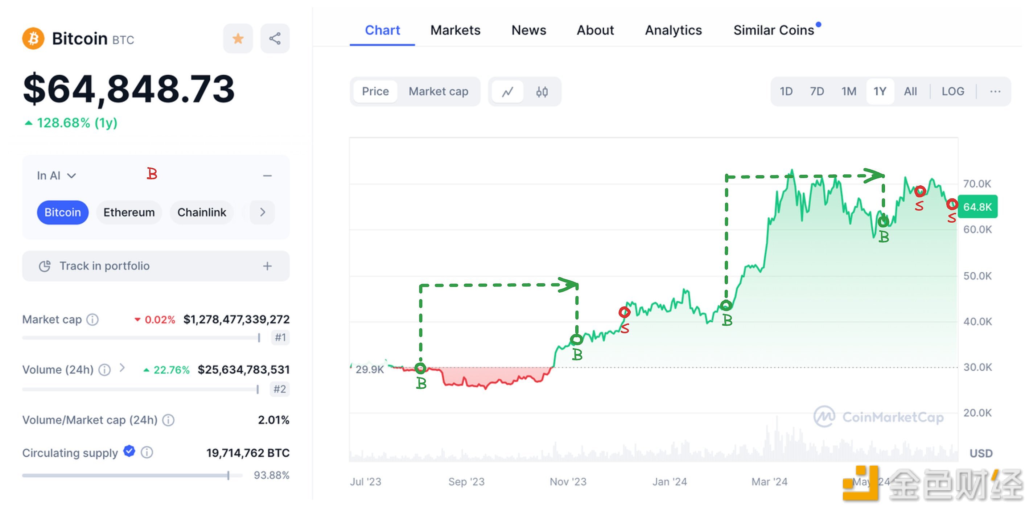Open the chart more options ellipsis

coord(995,91)
